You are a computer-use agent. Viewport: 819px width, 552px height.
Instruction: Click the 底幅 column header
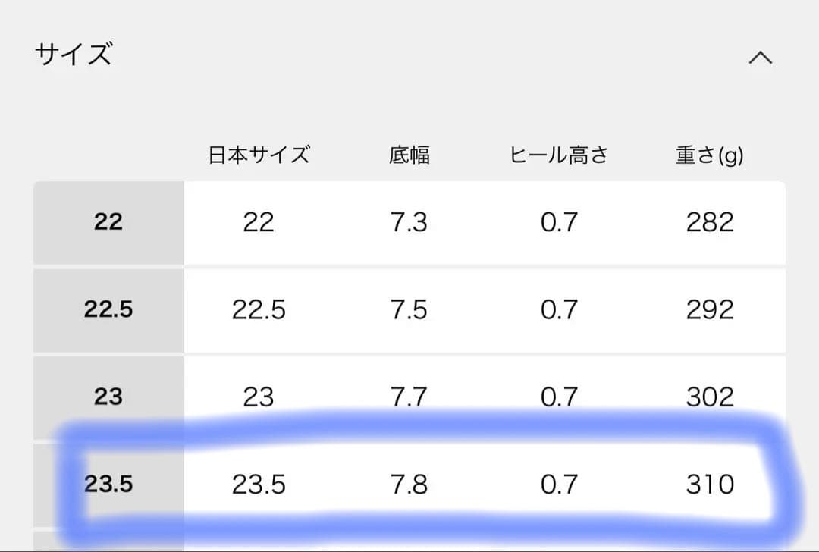[409, 155]
